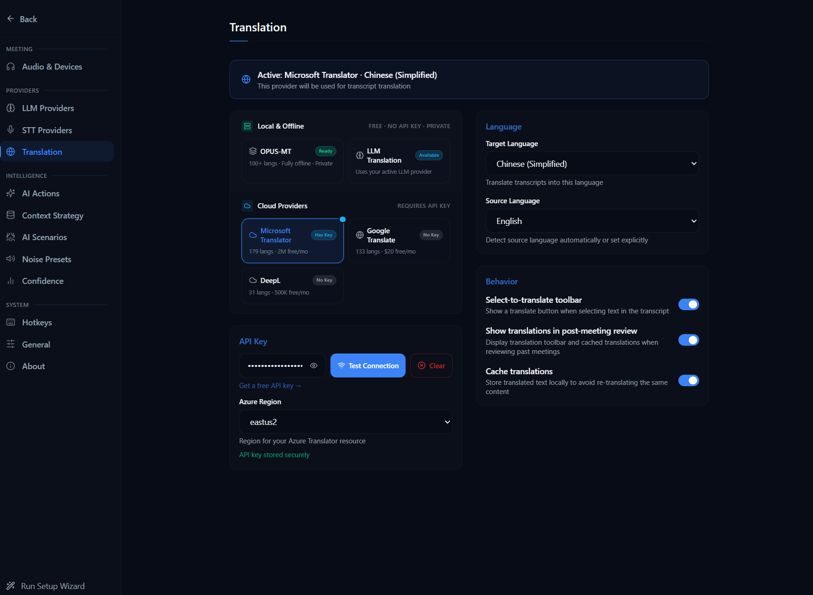Open the Confidence settings section
Image resolution: width=813 pixels, height=595 pixels.
pos(42,281)
